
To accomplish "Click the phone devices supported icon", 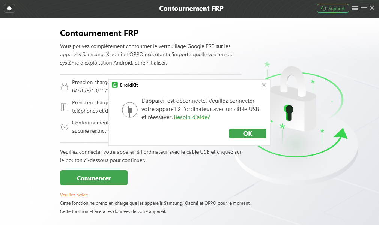I will click(65, 107).
